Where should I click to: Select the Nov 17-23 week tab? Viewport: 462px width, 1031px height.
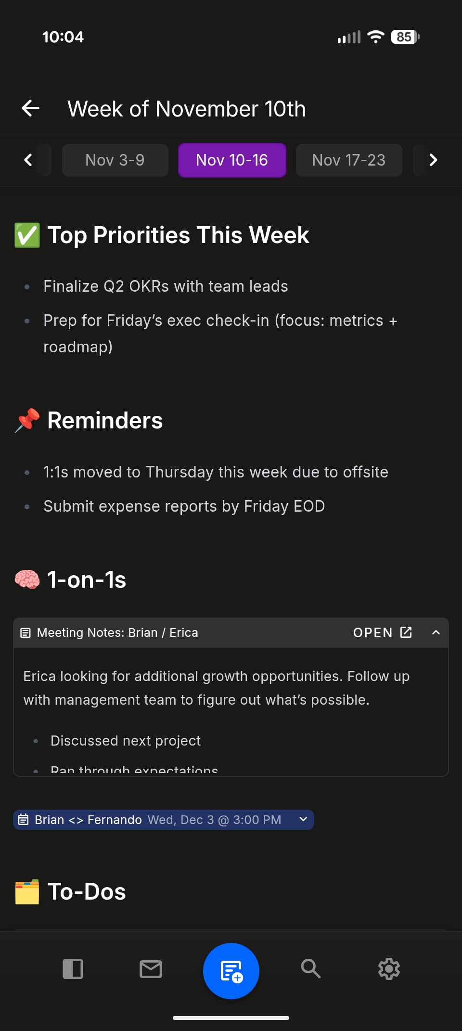tap(348, 160)
